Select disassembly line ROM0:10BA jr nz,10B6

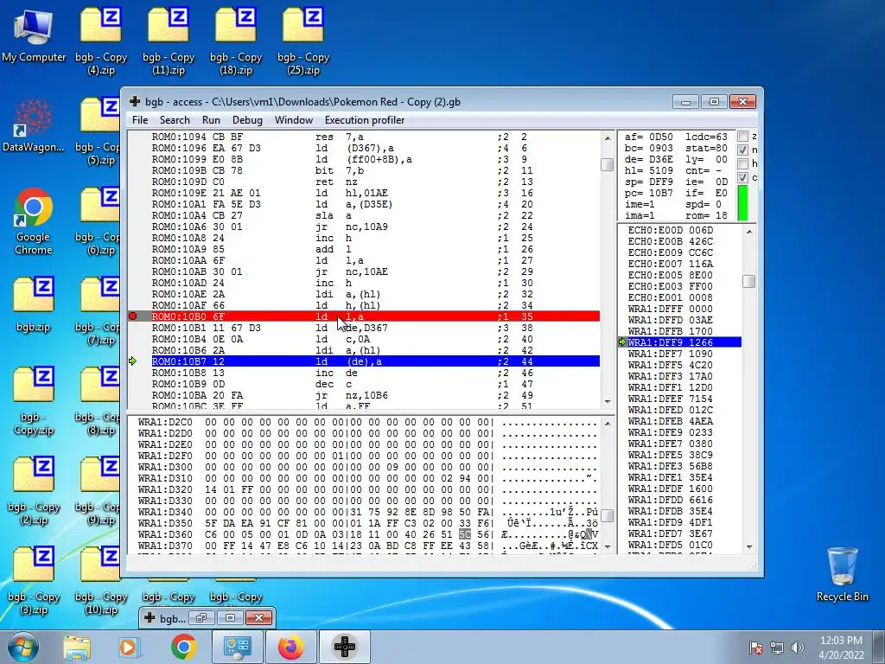375,395
